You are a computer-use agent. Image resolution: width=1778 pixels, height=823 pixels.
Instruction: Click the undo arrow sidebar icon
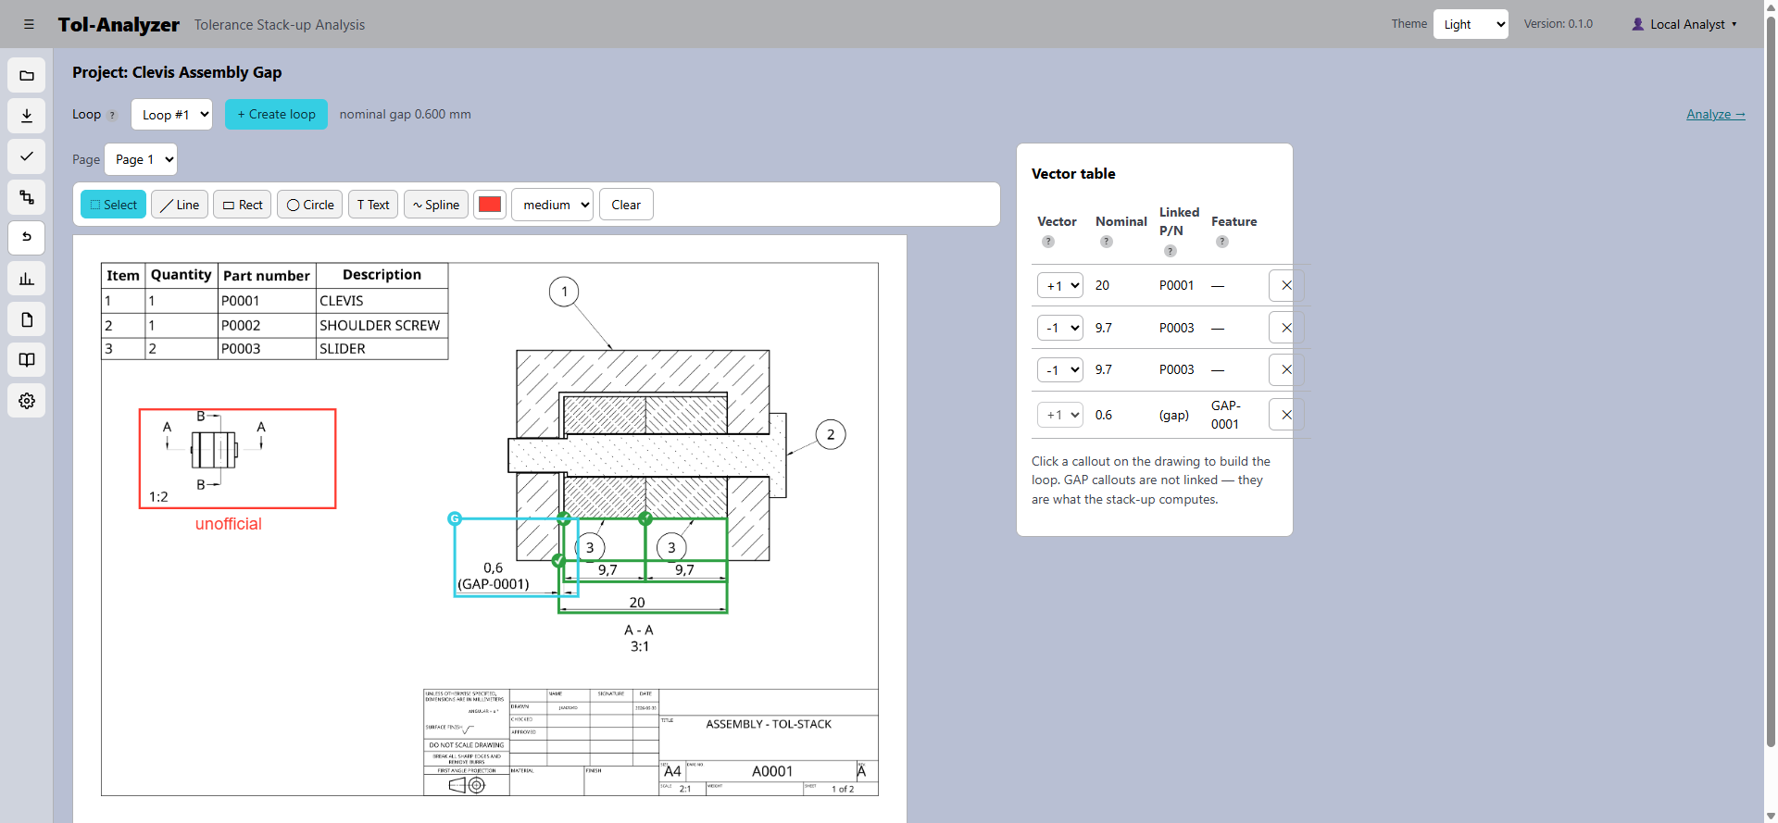(27, 238)
